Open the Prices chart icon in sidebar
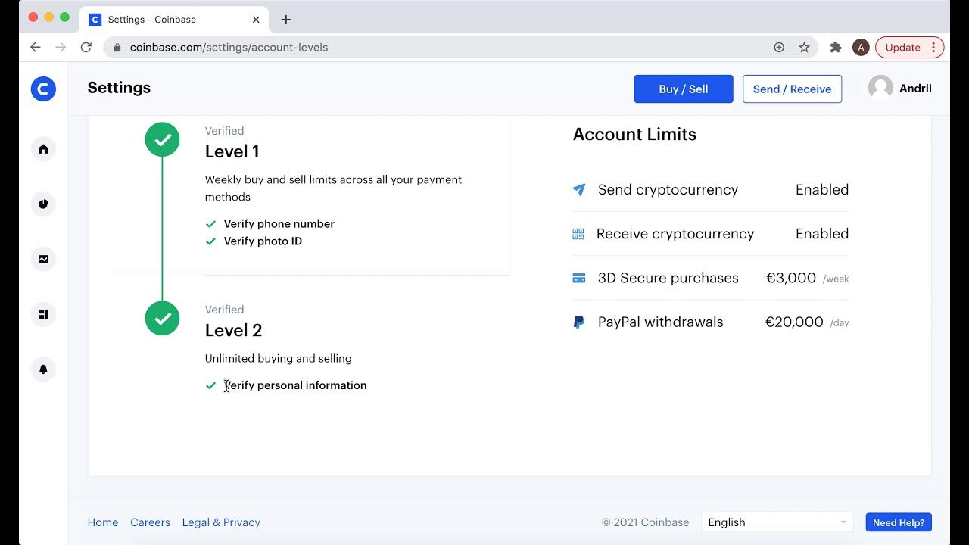This screenshot has width=969, height=545. click(43, 259)
